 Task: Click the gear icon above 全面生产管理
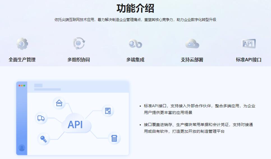click(22, 43)
